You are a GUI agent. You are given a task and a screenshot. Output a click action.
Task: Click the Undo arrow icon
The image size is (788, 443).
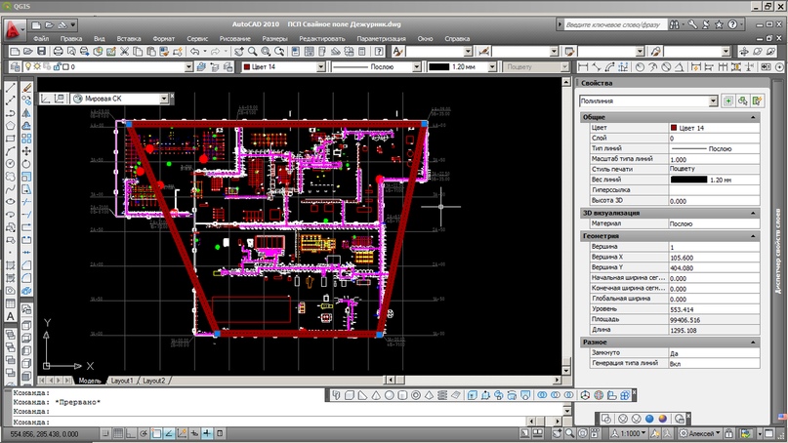tap(194, 52)
